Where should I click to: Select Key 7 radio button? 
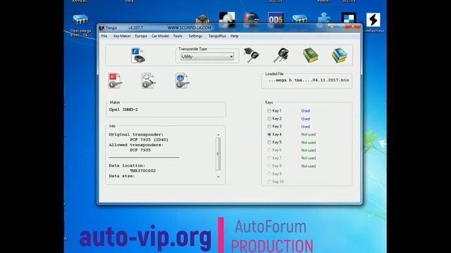(269, 158)
